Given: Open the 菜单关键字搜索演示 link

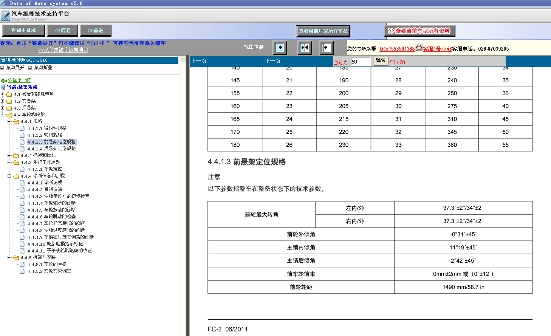Looking at the screenshot, I should (x=63, y=50).
